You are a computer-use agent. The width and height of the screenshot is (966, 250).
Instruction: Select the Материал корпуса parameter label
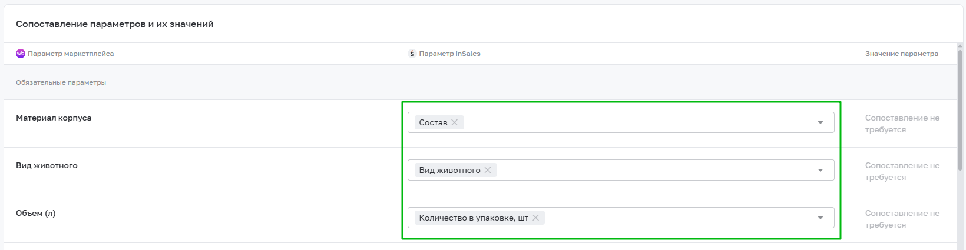point(54,118)
